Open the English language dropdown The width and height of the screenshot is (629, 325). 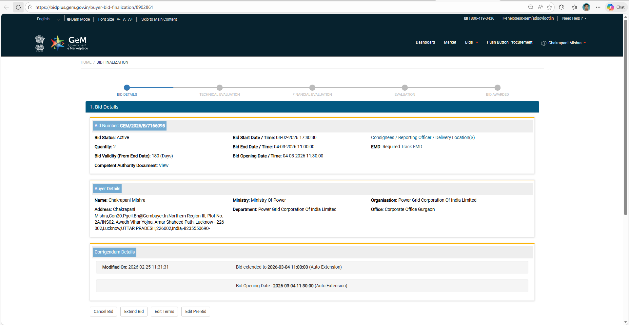(48, 19)
